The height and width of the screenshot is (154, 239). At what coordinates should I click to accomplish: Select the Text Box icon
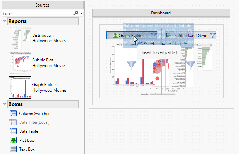(13, 149)
